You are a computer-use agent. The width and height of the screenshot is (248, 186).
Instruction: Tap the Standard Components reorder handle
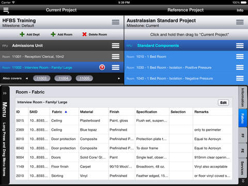[x=240, y=45]
